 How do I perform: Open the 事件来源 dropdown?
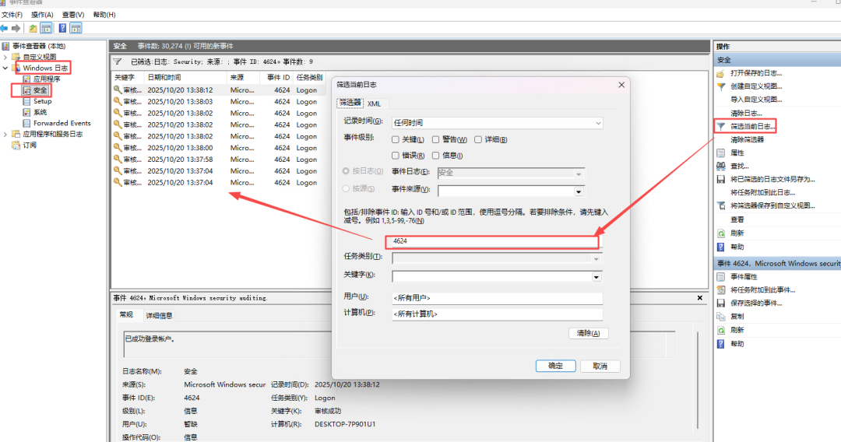click(511, 191)
